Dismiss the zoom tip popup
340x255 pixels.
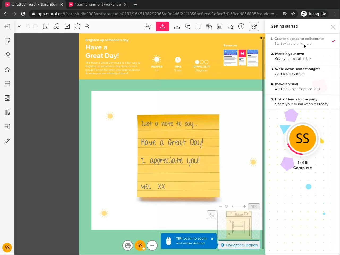(212, 239)
